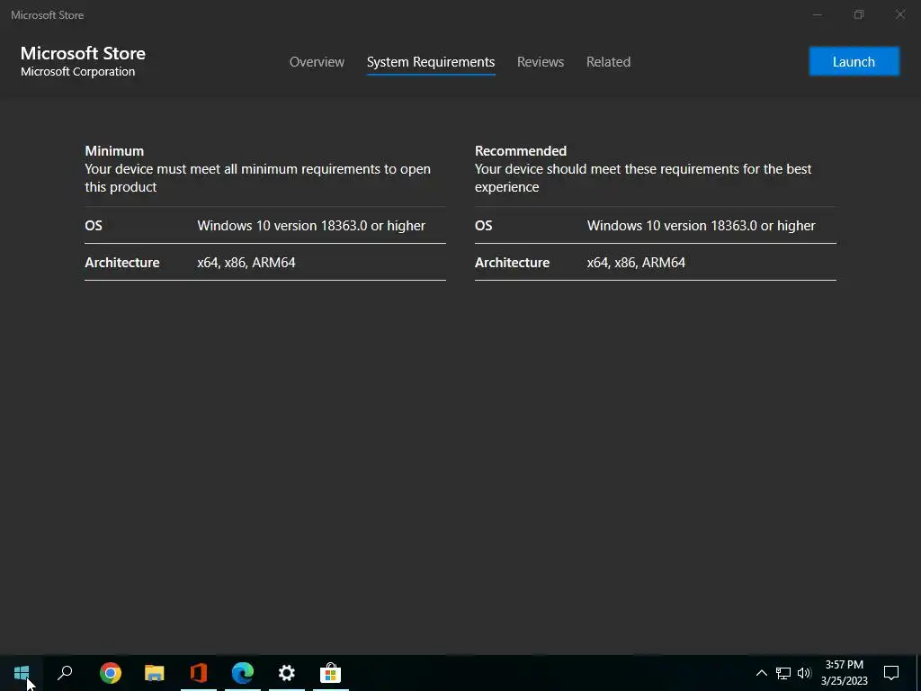Click the blue Launch button
The width and height of the screenshot is (921, 691).
[854, 62]
